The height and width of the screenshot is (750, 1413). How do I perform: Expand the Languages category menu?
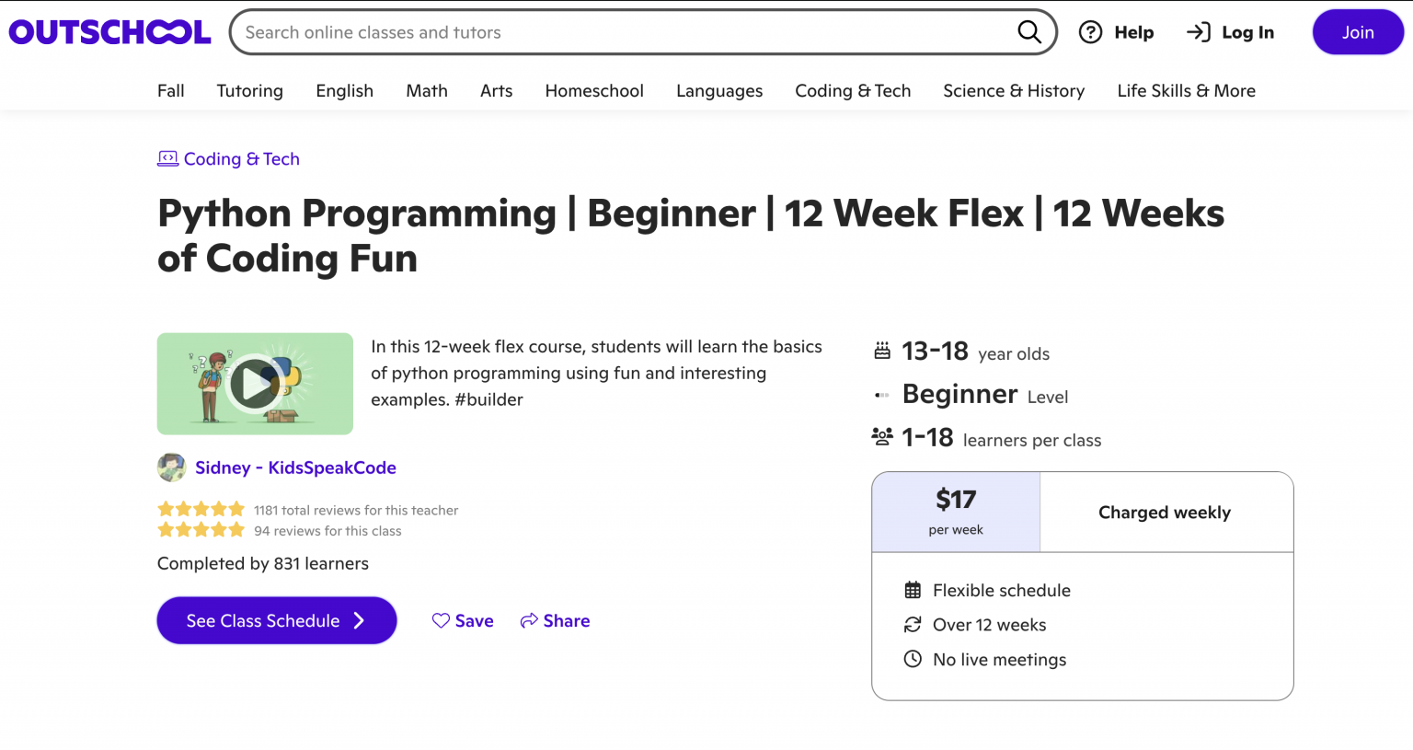pos(719,91)
